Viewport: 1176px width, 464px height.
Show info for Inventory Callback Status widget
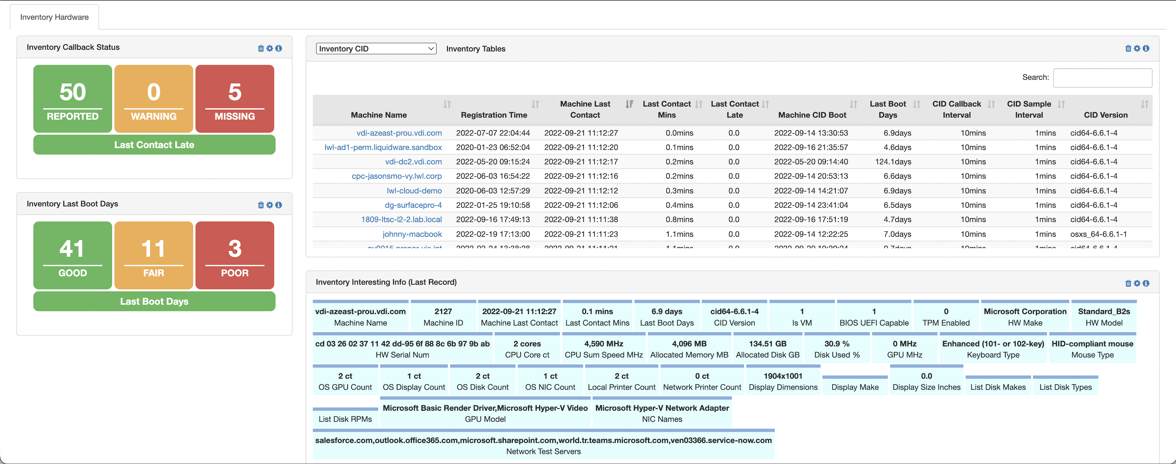(279, 48)
